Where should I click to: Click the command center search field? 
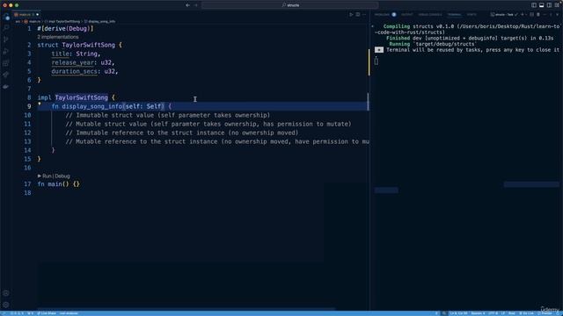(x=290, y=5)
